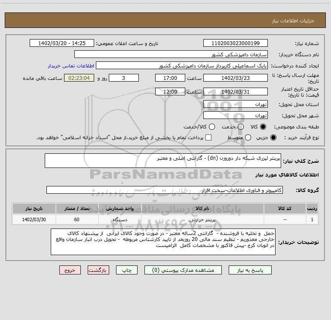Click the general need description text box
This screenshot has height=320, width=331.
click(x=163, y=161)
